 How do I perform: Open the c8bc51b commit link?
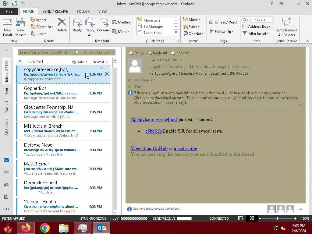[154, 131]
